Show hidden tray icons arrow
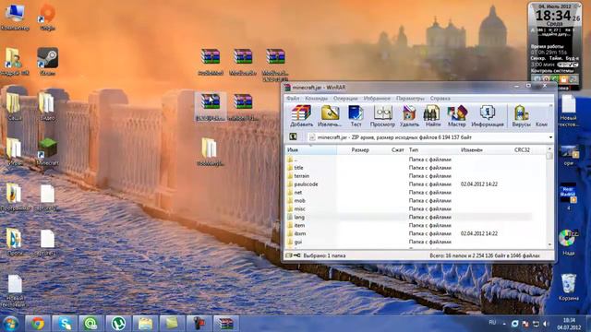 [x=504, y=324]
